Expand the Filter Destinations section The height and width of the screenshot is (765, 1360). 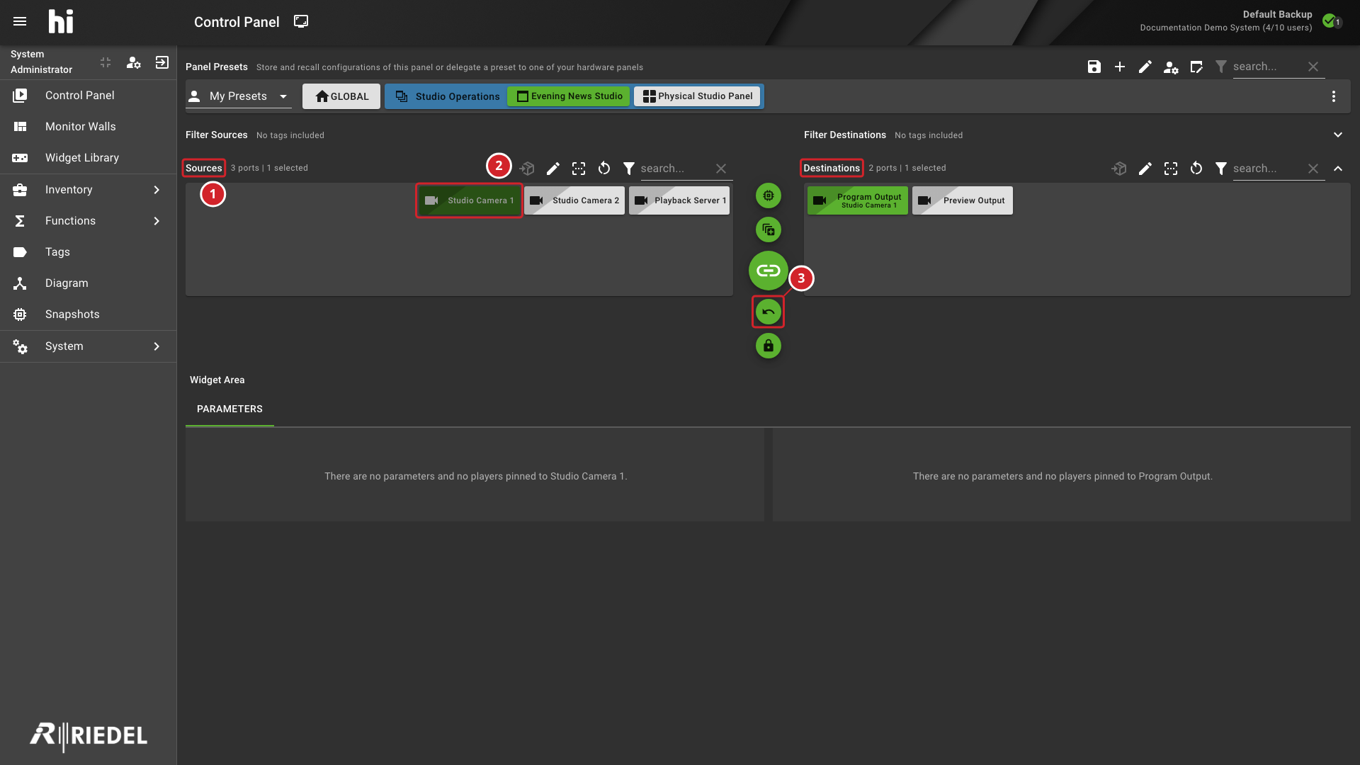(1338, 135)
